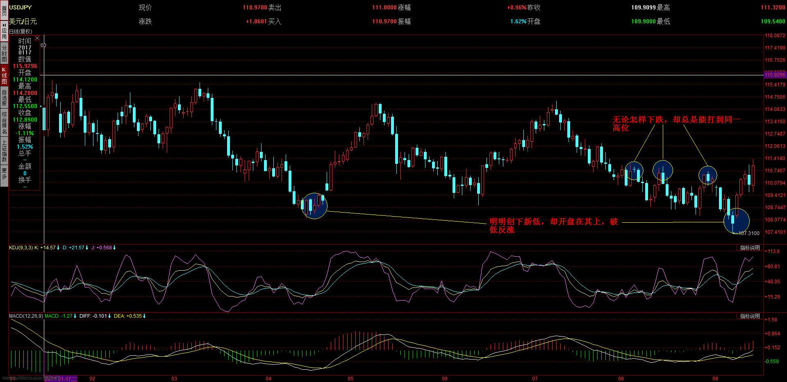
Task: Click the current price 110.9700 beside 现价
Action: pyautogui.click(x=255, y=7)
